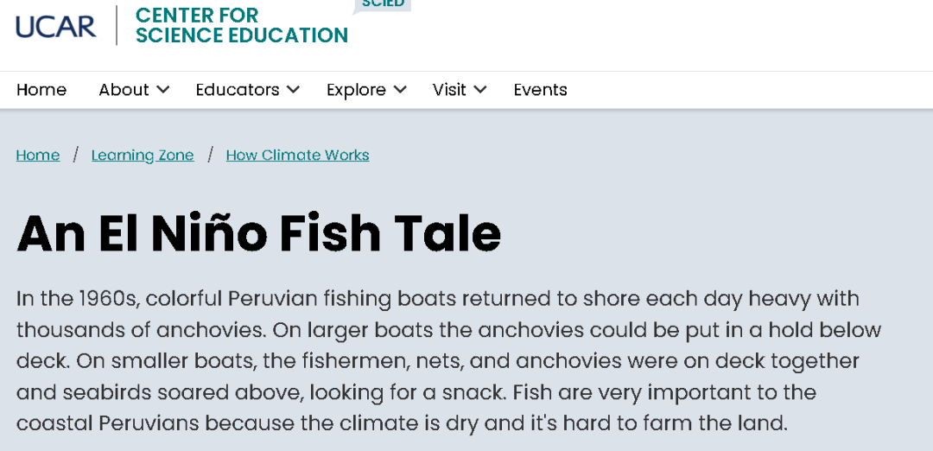Open the Learning Zone breadcrumb link
Image resolution: width=933 pixels, height=451 pixels.
pos(143,156)
